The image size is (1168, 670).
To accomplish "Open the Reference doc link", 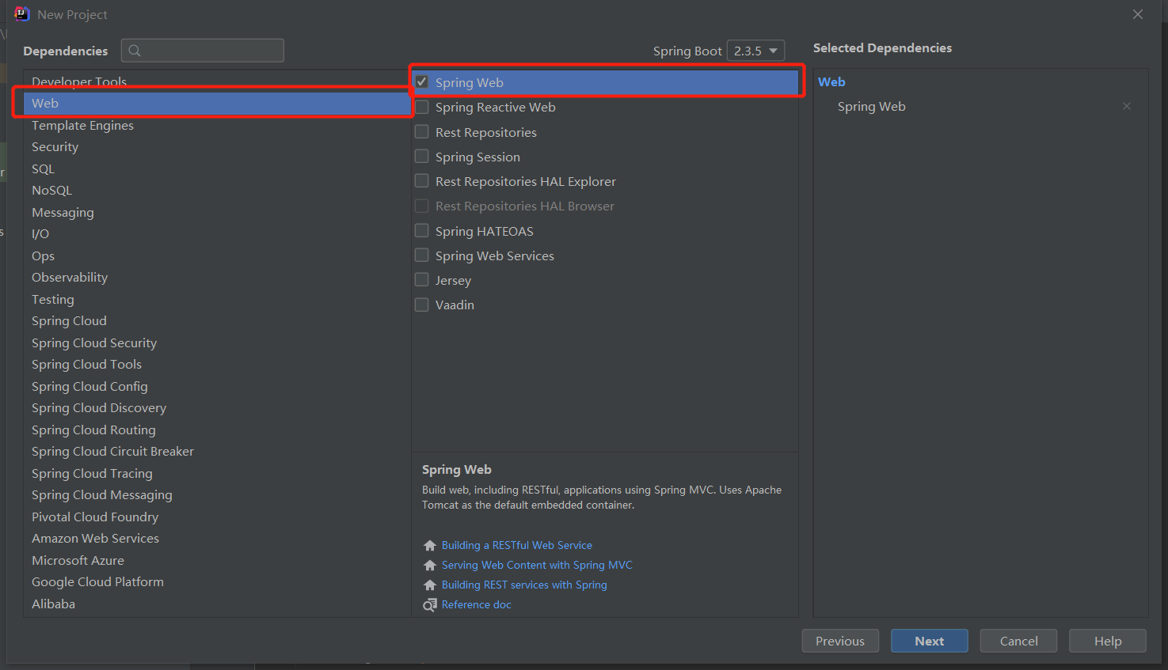I will coord(477,604).
